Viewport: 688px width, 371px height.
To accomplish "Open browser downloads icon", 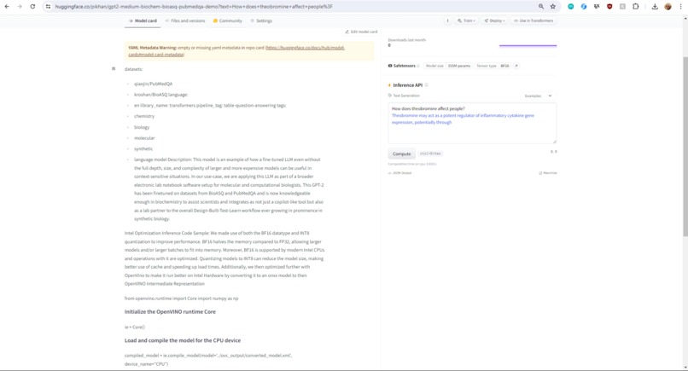I will pyautogui.click(x=655, y=7).
